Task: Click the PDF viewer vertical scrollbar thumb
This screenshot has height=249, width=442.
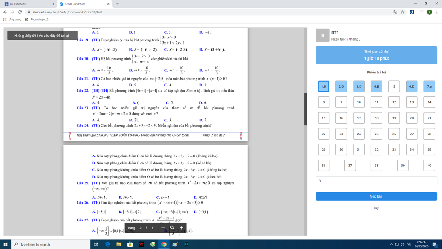Action: pos(306,109)
